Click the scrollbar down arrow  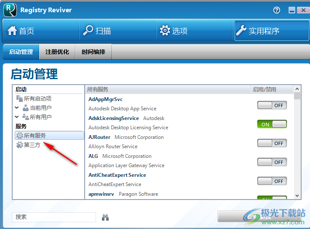coord(297,196)
